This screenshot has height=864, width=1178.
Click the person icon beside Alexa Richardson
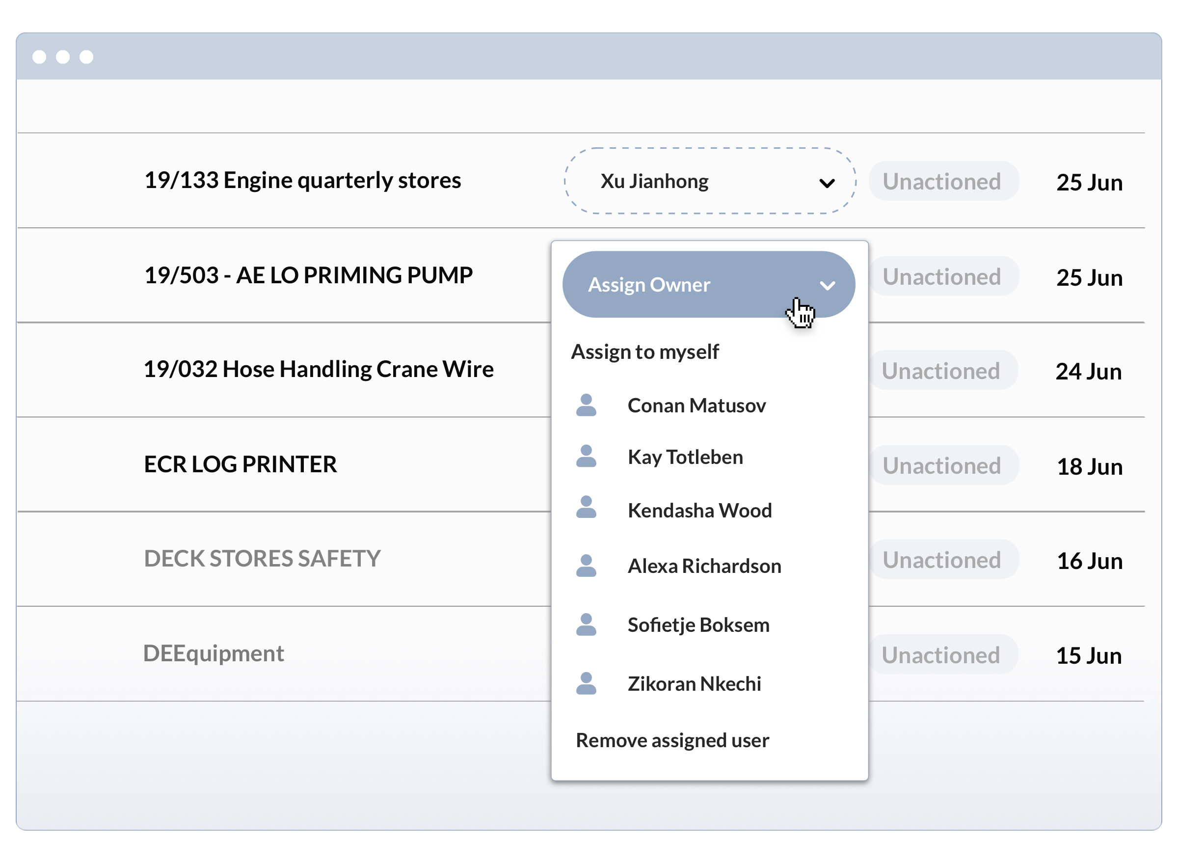coord(586,566)
